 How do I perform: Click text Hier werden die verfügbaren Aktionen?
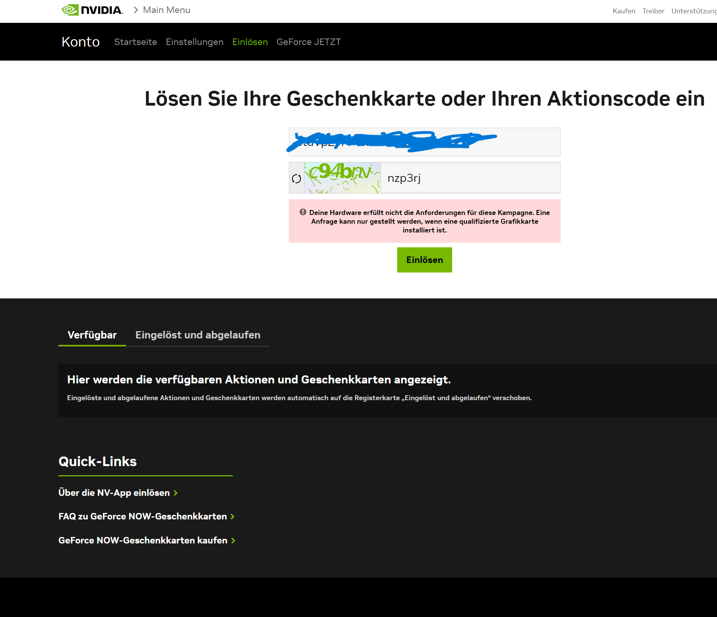click(259, 380)
